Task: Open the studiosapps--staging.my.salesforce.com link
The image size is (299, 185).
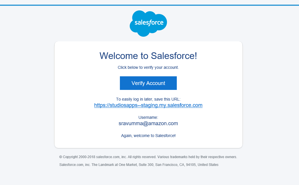Action: (x=148, y=105)
